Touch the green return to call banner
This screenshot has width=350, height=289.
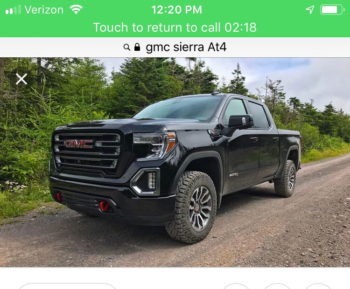(175, 28)
